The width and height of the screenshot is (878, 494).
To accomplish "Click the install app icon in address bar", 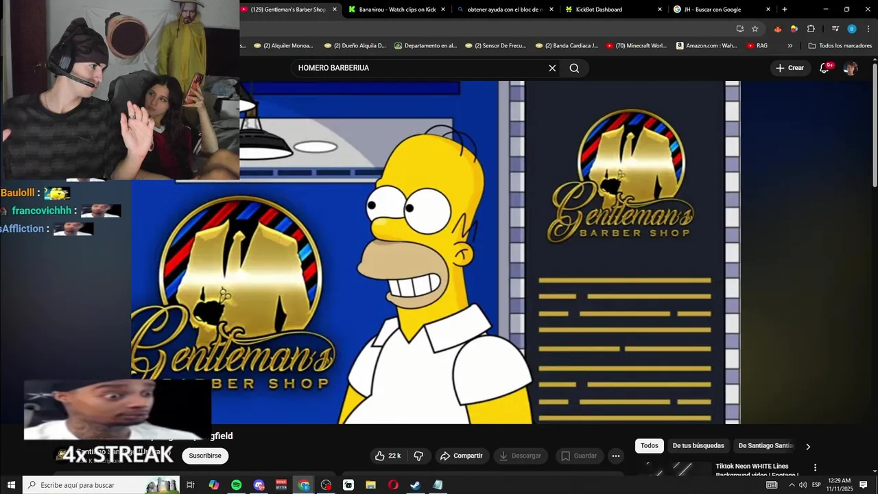I will (740, 29).
